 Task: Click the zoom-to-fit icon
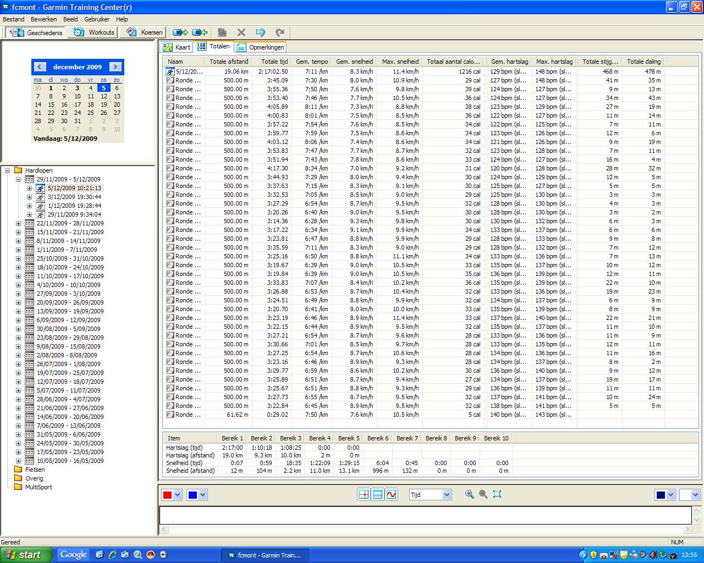pos(497,494)
